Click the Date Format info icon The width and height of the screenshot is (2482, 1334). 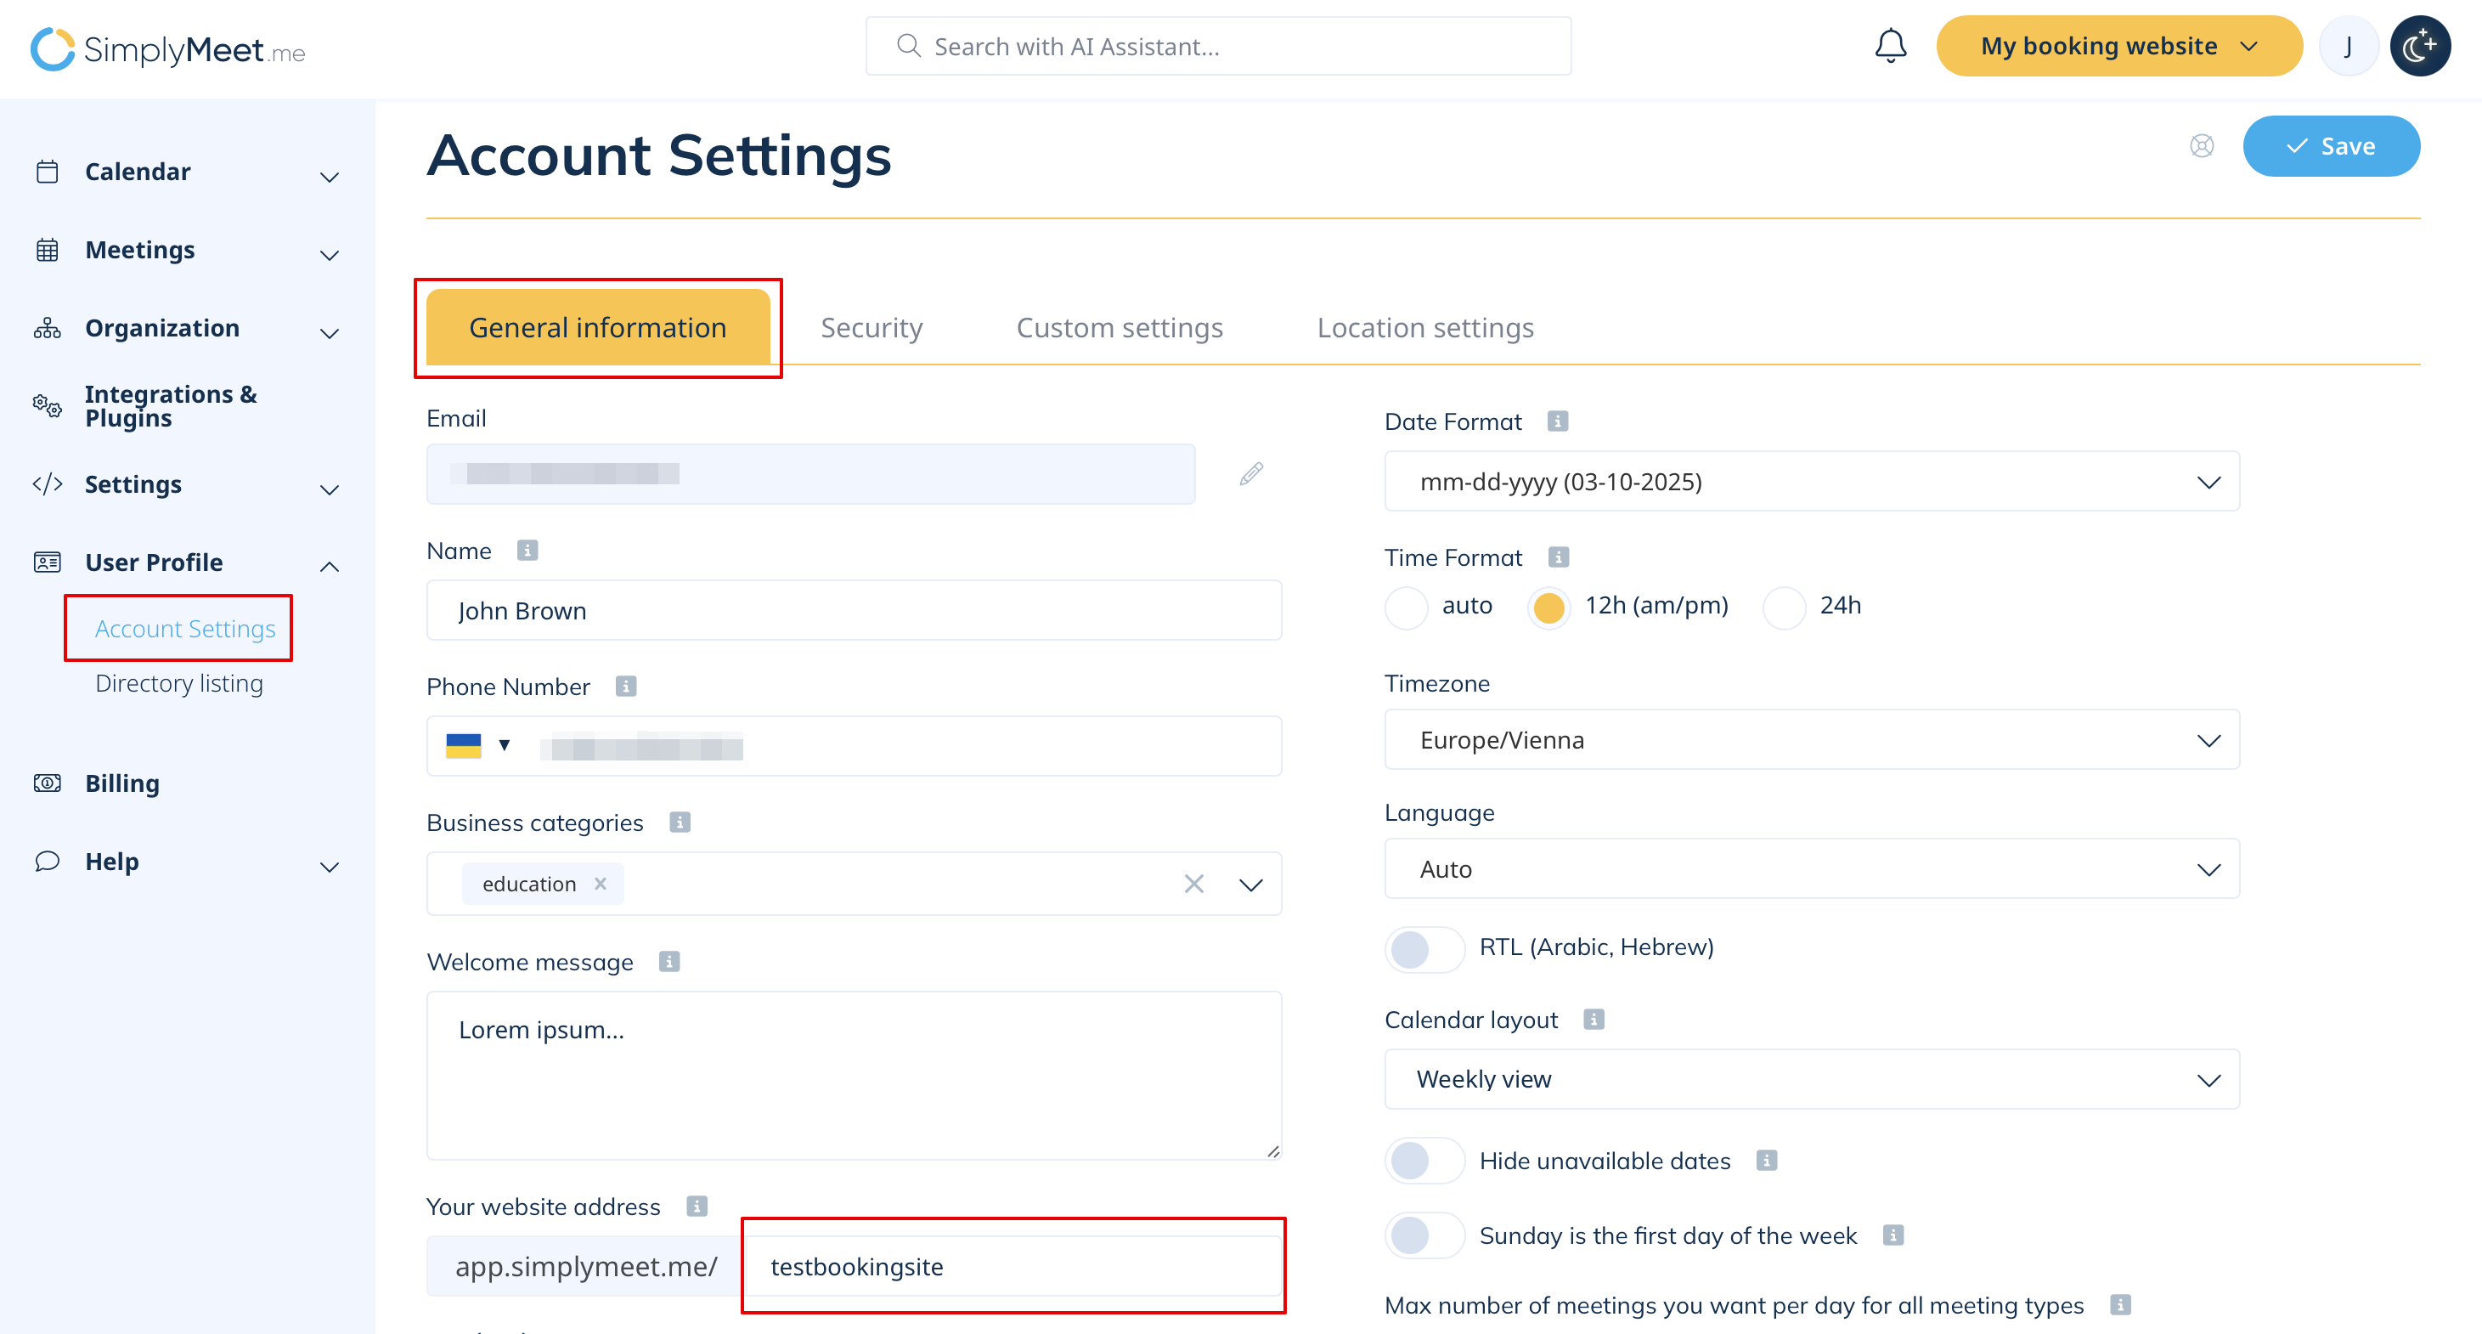click(1557, 421)
